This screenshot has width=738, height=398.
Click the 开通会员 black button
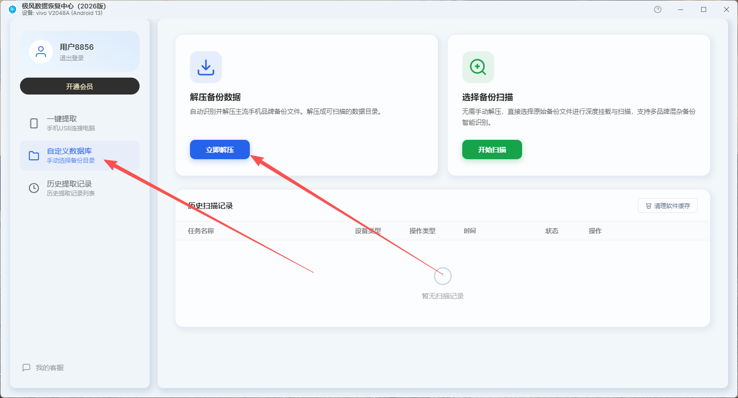pyautogui.click(x=80, y=86)
